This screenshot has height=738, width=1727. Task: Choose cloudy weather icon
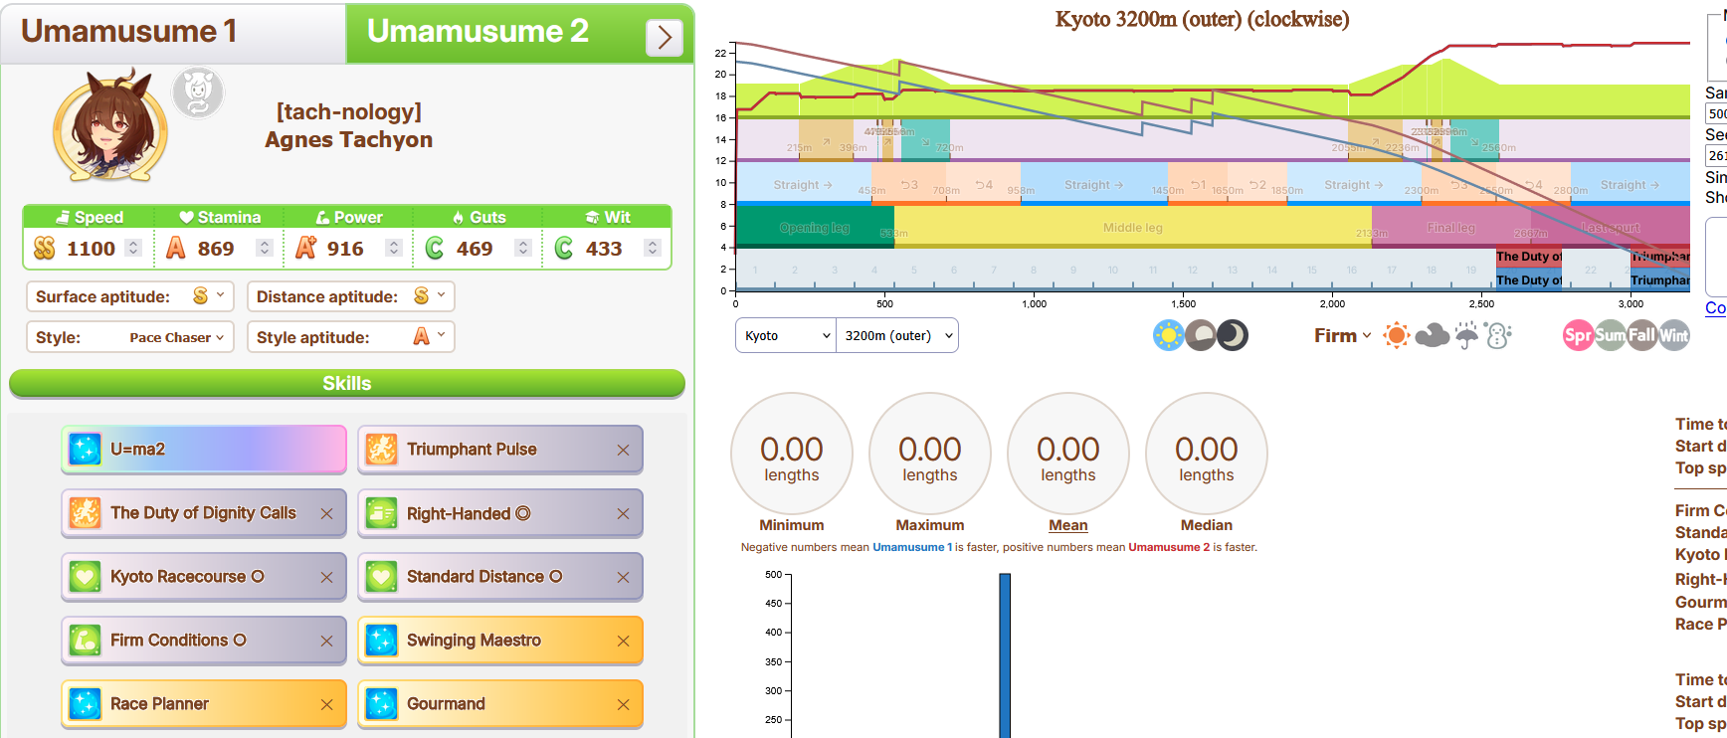click(x=1432, y=335)
